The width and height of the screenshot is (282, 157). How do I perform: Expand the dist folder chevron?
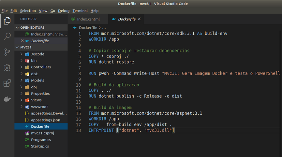click(x=22, y=74)
